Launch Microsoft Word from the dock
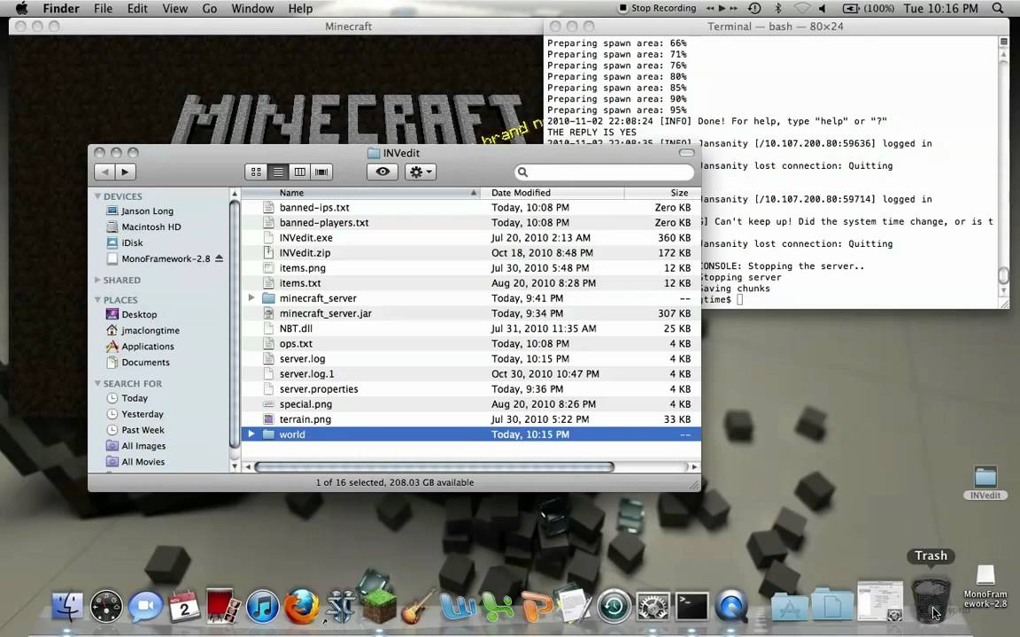 click(x=457, y=607)
